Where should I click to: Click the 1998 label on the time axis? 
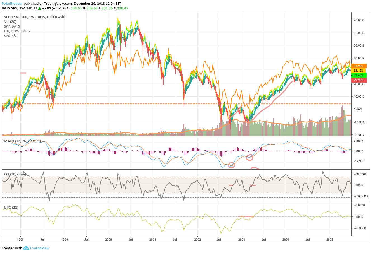coord(20,240)
